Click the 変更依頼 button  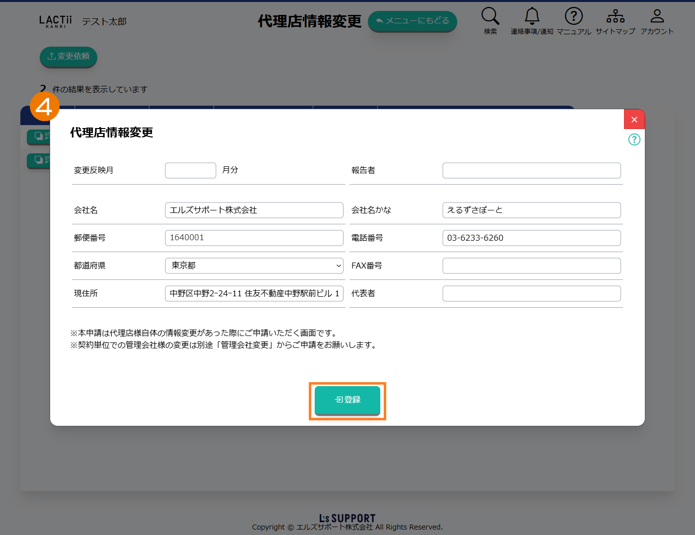coord(69,57)
